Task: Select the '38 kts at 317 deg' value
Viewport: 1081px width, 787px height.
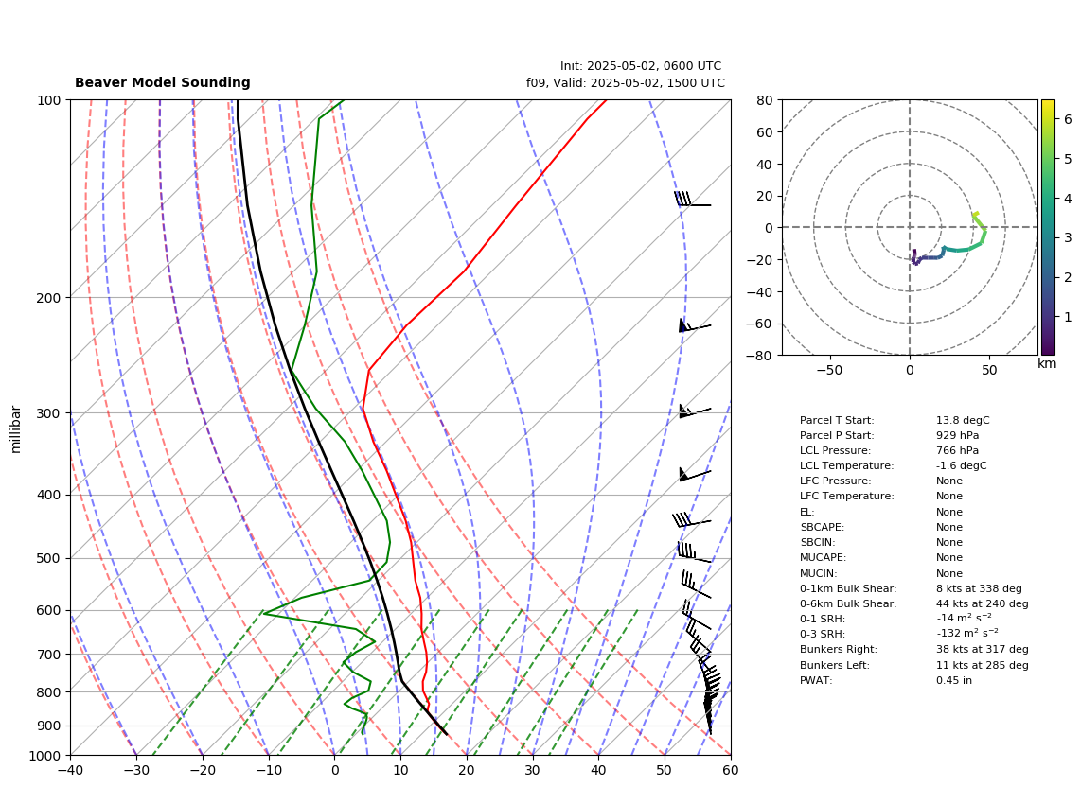Action: coord(983,649)
